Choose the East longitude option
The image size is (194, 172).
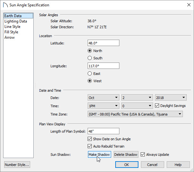(x=90, y=74)
